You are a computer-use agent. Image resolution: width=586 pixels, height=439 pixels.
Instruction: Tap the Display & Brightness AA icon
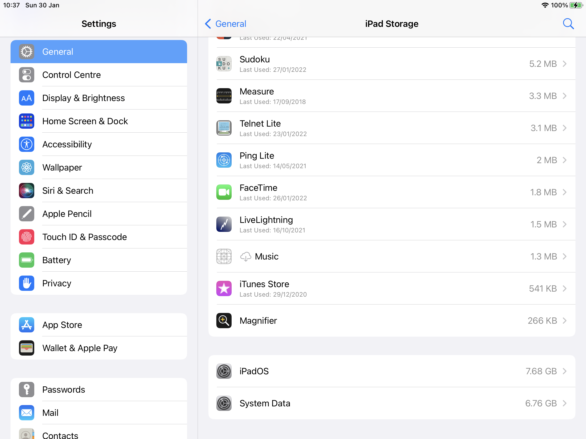(27, 98)
